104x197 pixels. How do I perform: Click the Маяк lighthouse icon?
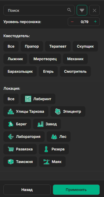point(46,162)
